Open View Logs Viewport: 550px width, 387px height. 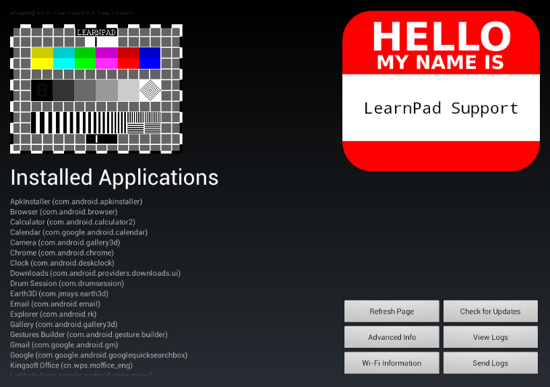(491, 337)
